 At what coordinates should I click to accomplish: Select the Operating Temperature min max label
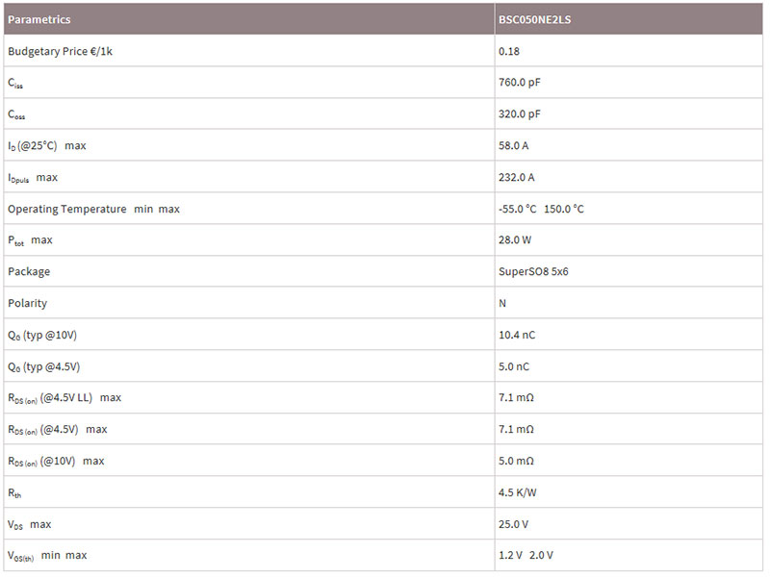tap(93, 209)
